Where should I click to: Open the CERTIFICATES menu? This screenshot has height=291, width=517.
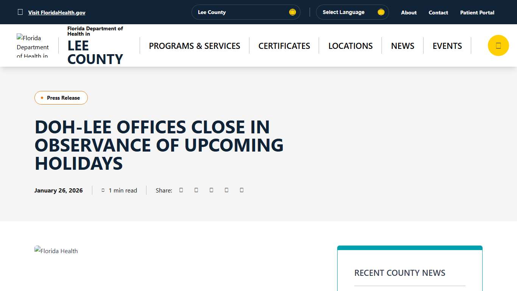284,45
